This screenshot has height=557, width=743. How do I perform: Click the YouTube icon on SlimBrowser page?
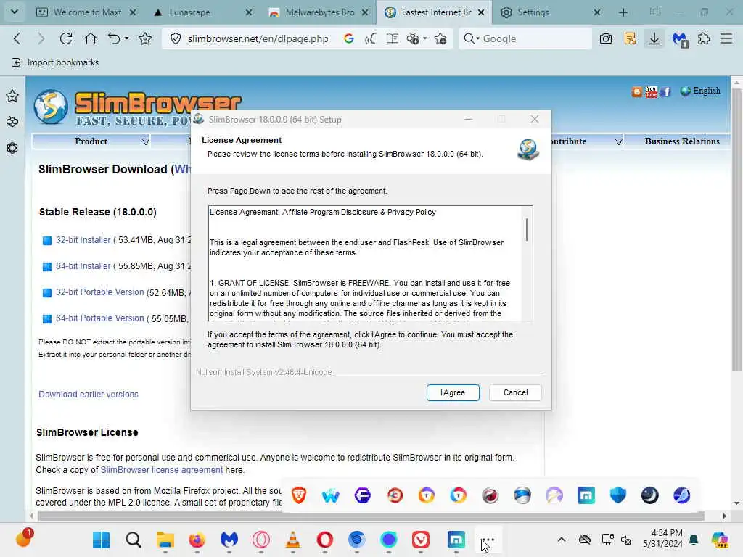tap(652, 91)
